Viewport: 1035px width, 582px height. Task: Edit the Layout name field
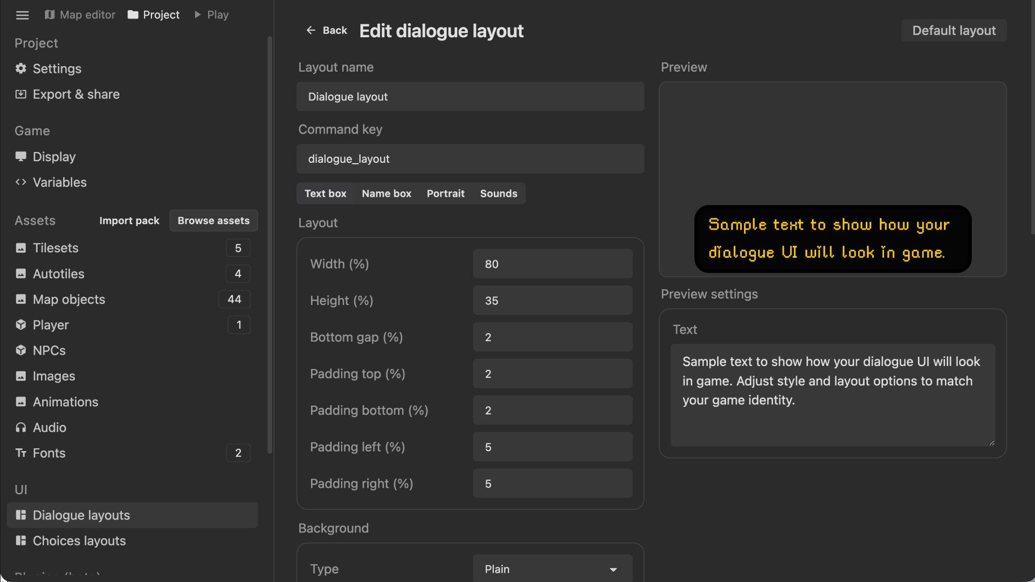pyautogui.click(x=470, y=97)
